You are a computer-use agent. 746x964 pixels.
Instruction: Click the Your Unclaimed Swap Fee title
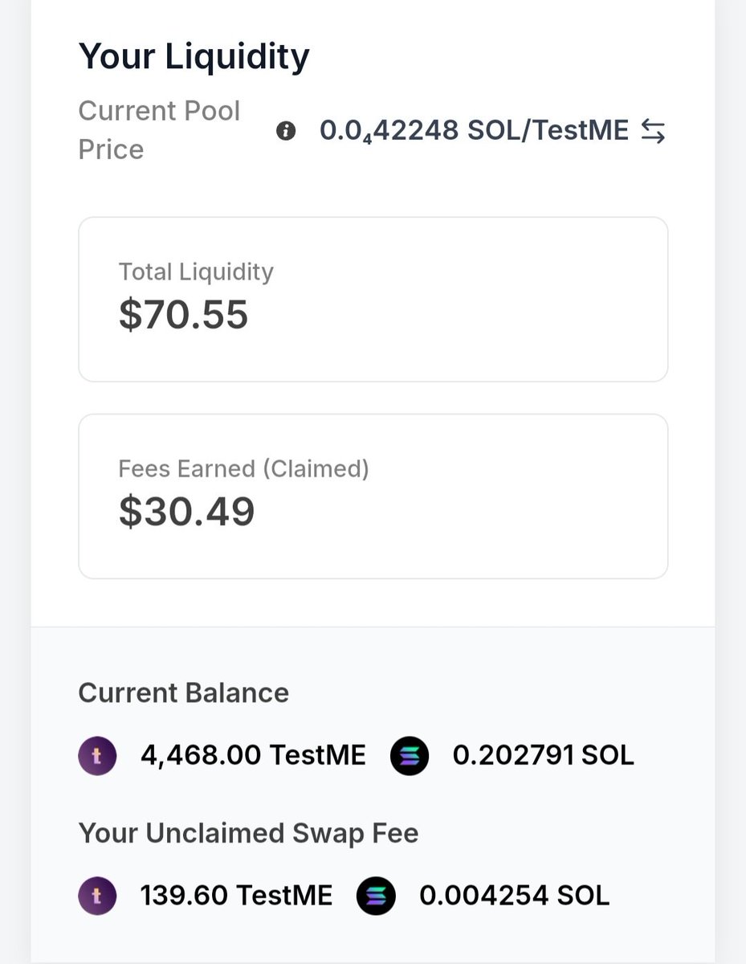(248, 834)
